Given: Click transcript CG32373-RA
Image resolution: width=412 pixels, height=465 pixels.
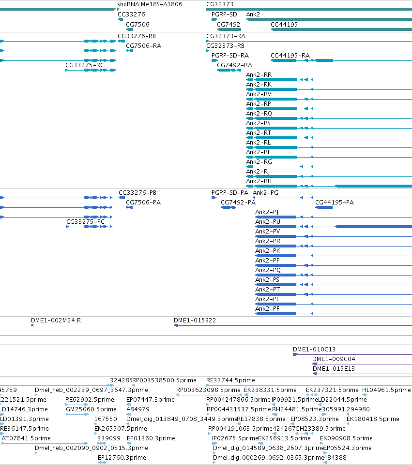Looking at the screenshot, I should tap(226, 36).
